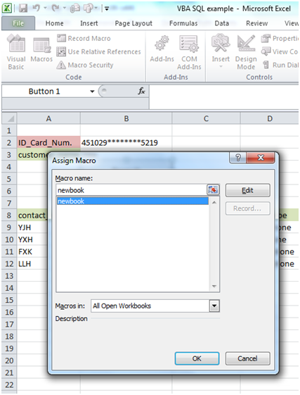Click the Name Box showing Button 1
Viewport: 300px width, 395px height.
[x=45, y=92]
